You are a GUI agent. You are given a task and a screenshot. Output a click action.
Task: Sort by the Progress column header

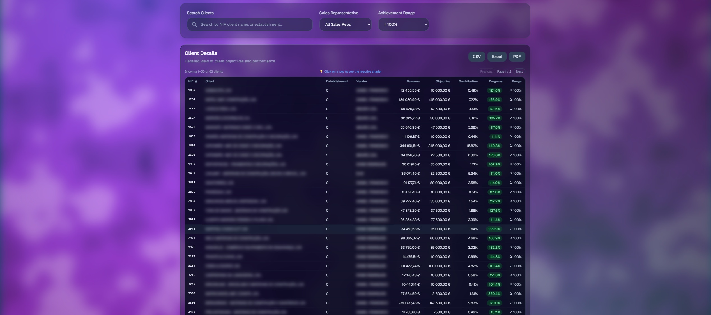495,81
